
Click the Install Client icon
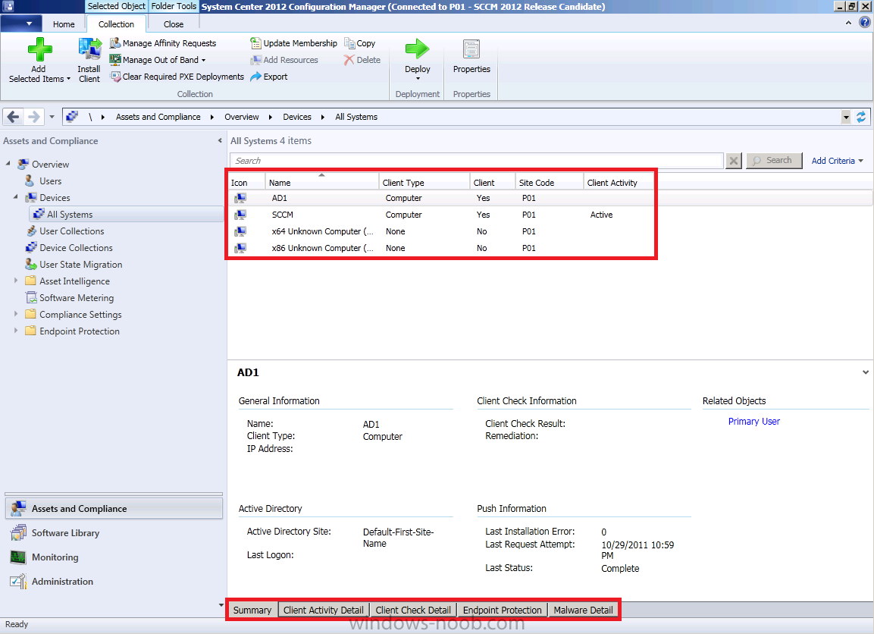coord(89,49)
